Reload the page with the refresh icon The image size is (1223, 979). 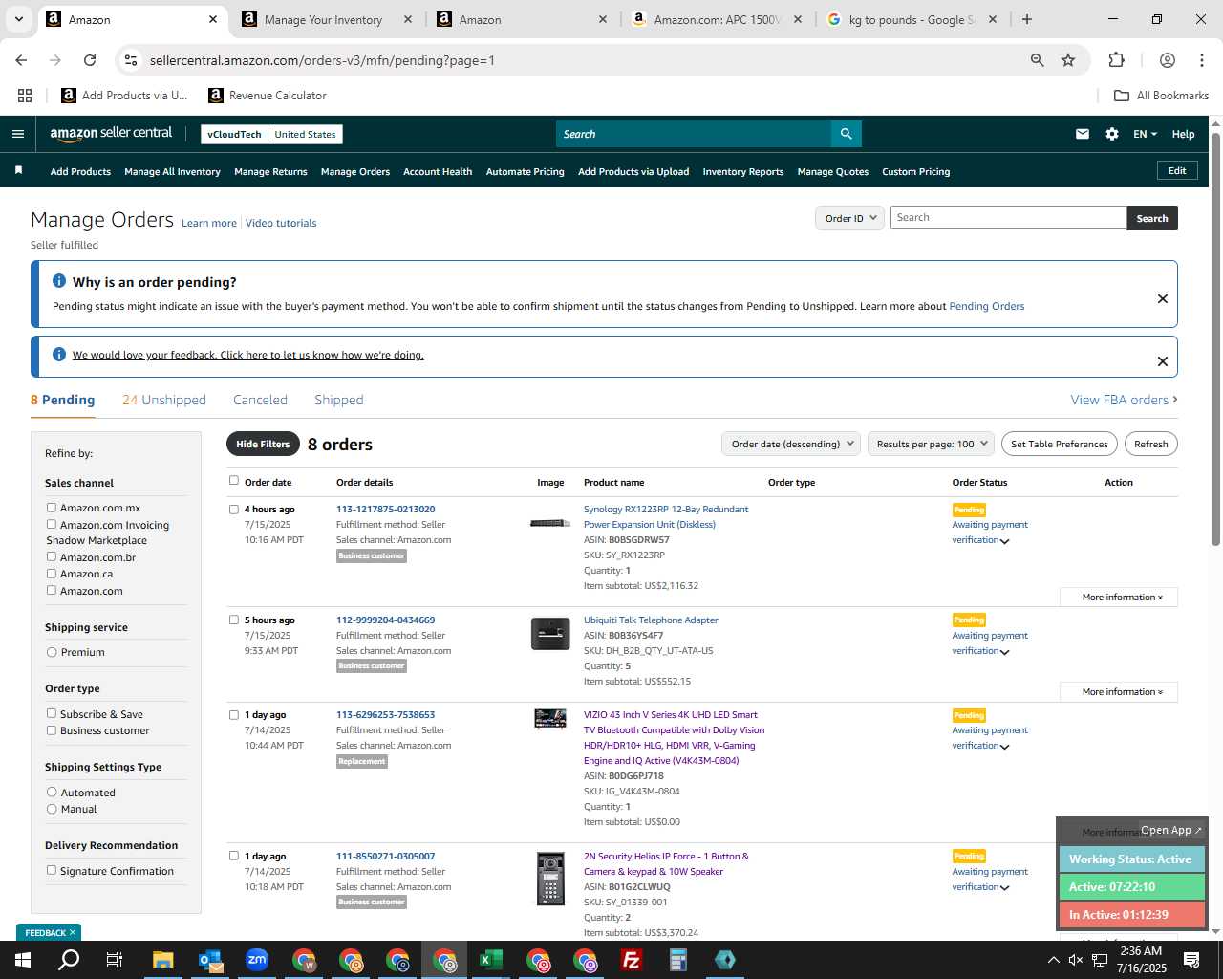point(90,60)
